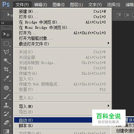Click disabled 存储为(A)... item
Screen dimensions: 134x134
coord(63,73)
